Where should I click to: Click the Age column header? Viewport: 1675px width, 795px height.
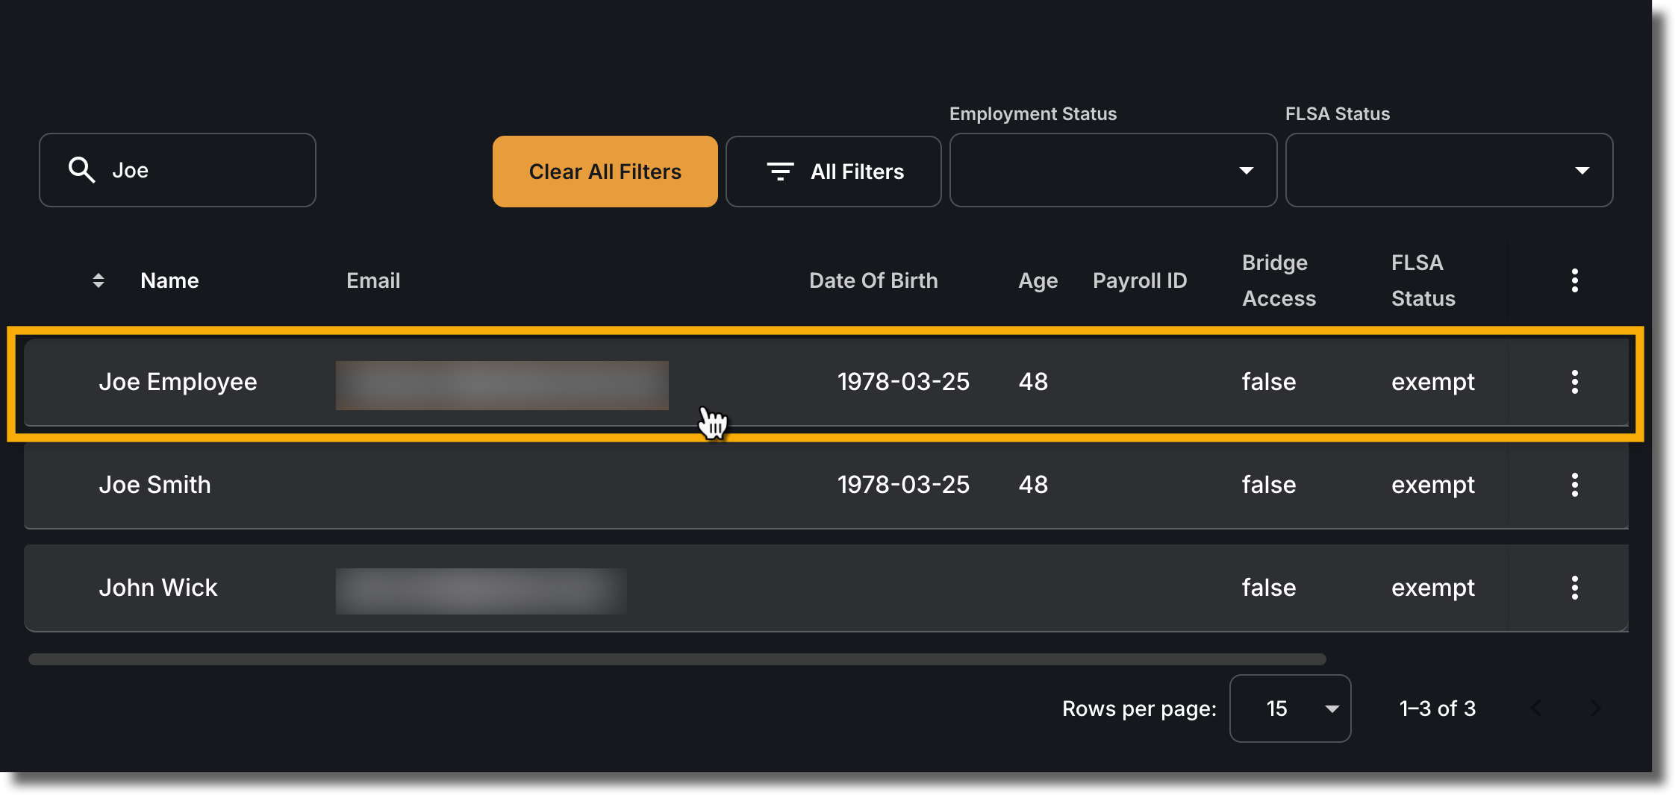click(x=1038, y=280)
